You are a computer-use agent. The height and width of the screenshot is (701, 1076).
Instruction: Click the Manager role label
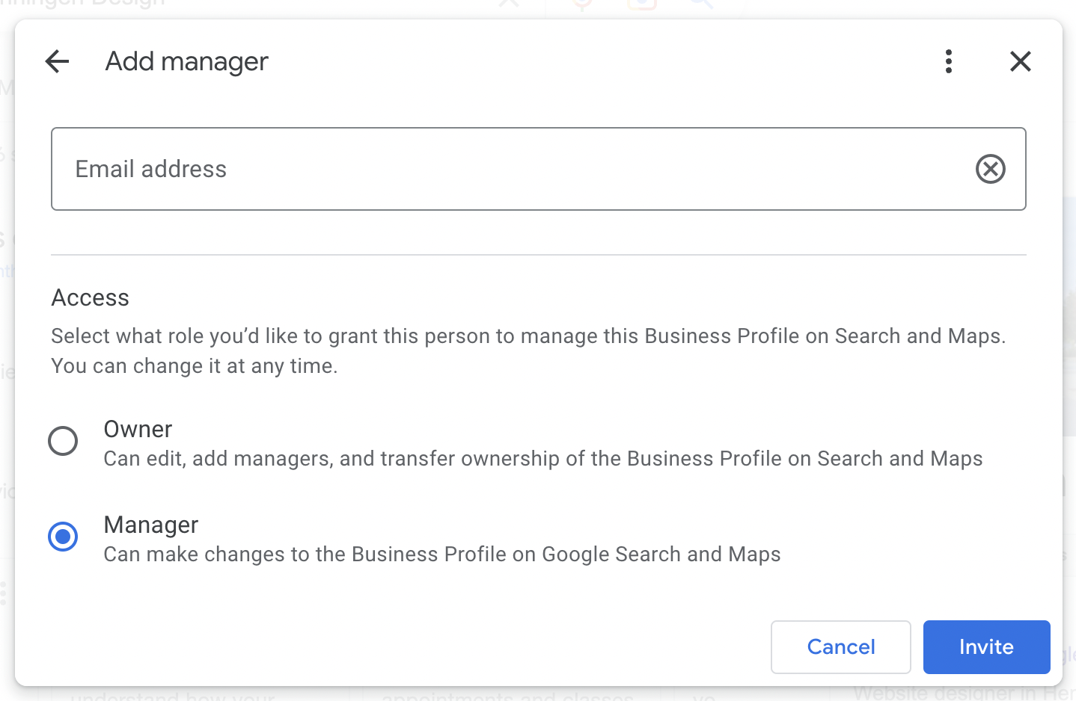(150, 525)
